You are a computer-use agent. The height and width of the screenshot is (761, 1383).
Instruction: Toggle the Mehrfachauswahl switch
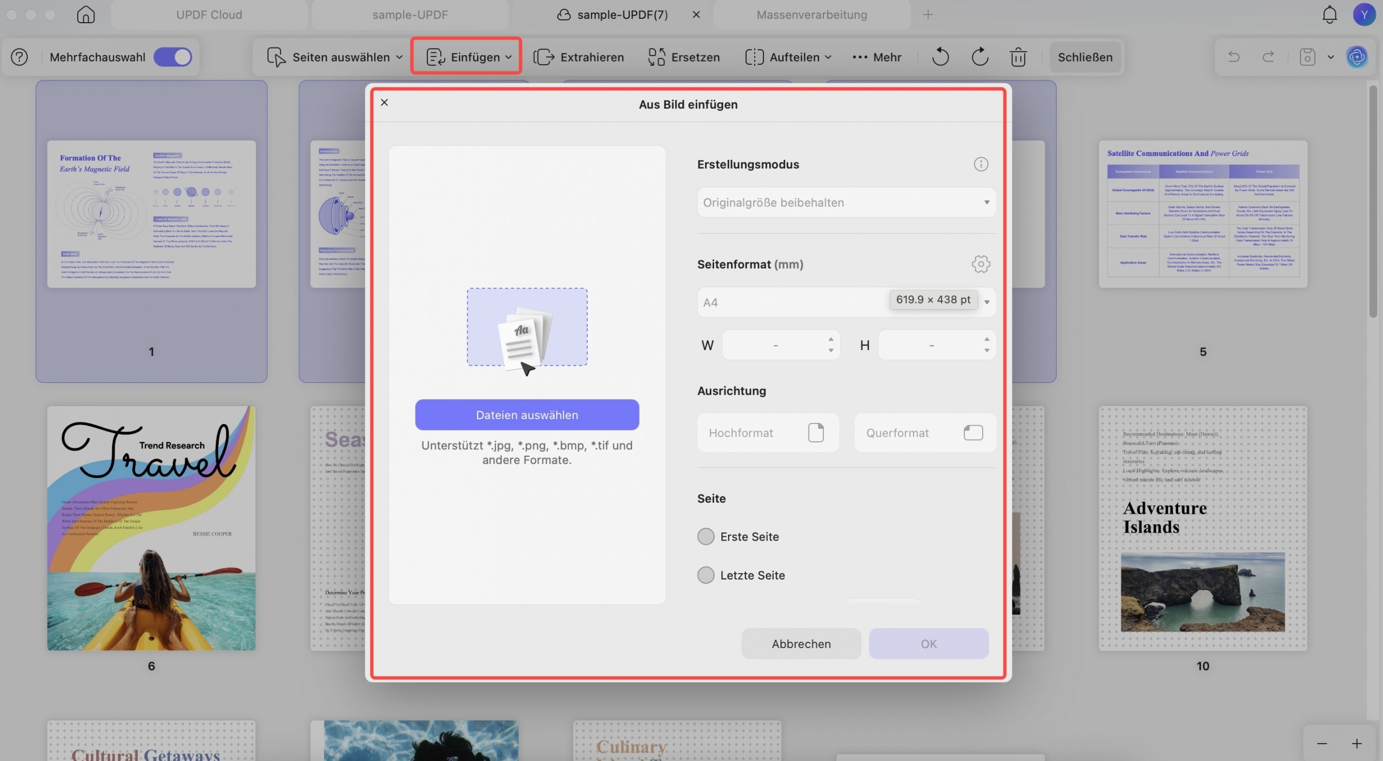(173, 57)
